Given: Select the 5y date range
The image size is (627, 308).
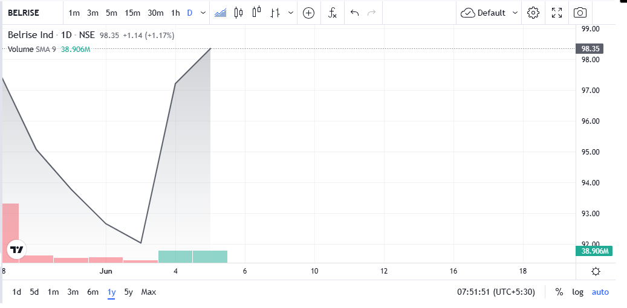Looking at the screenshot, I should tap(128, 292).
